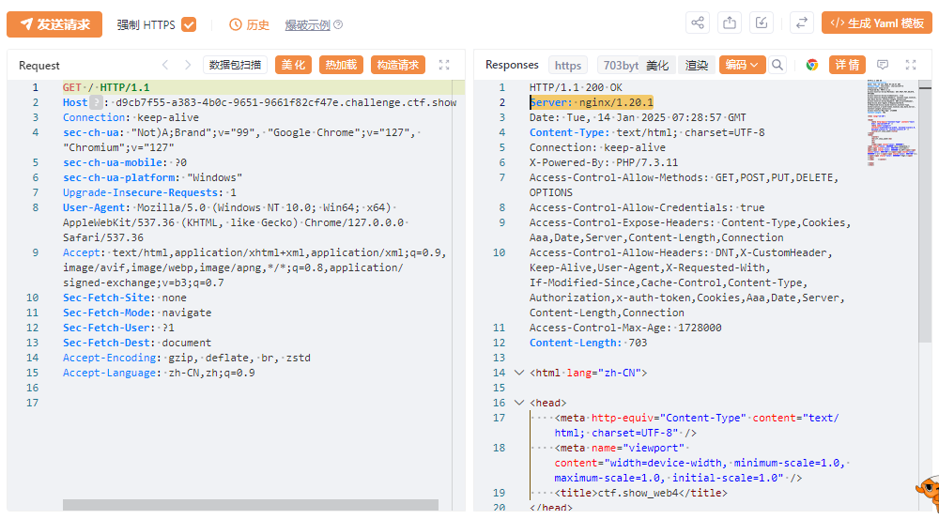Click the search magnifier in Responses panel
Screen dimensions: 939x519
point(777,65)
